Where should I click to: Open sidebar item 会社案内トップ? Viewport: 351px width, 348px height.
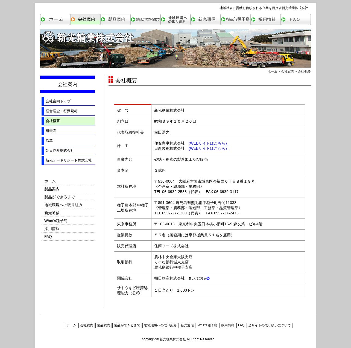click(x=68, y=101)
